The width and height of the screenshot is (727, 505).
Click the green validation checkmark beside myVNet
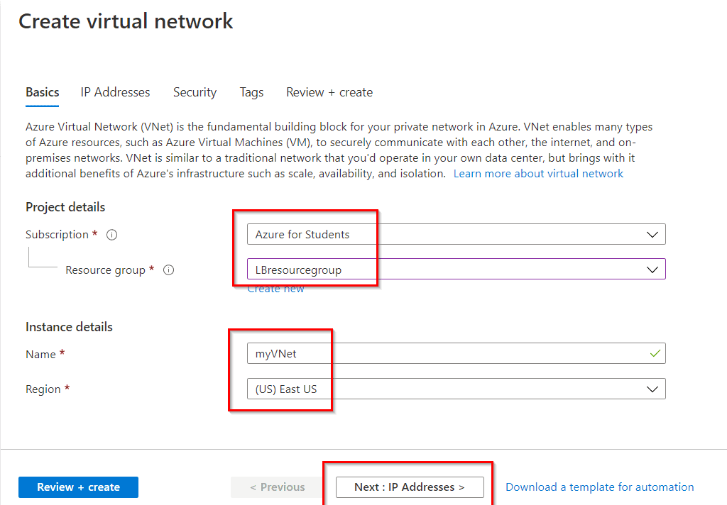click(x=655, y=353)
